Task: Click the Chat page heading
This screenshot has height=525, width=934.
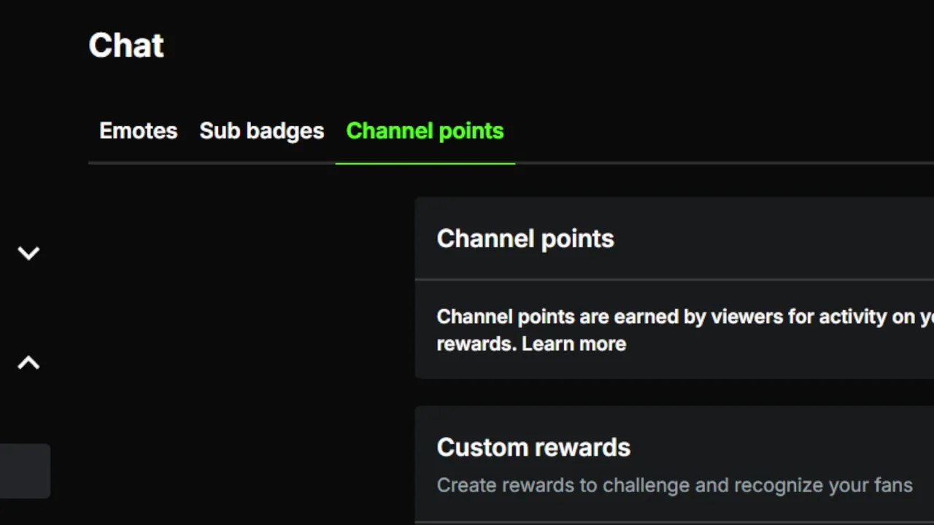Action: point(126,45)
